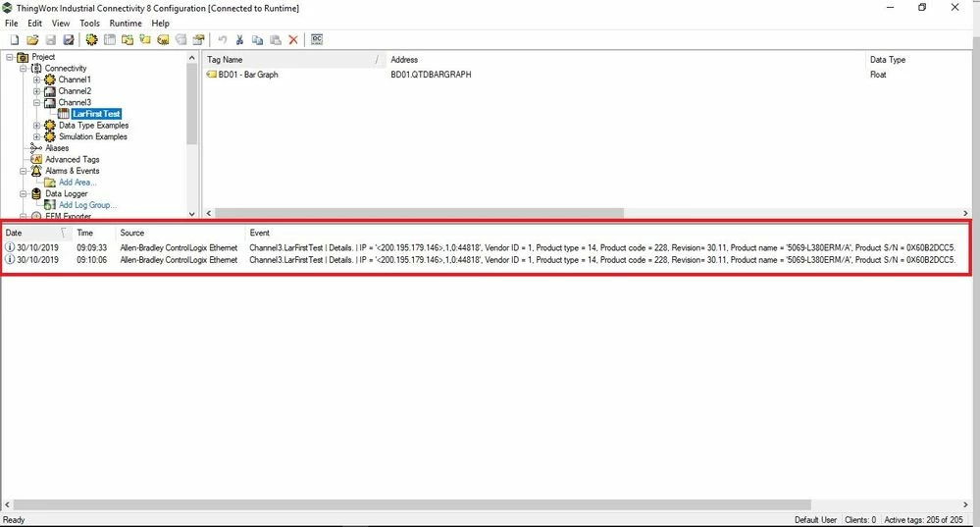Sort by the Data Type column header
This screenshot has height=527, width=980.
pos(917,60)
